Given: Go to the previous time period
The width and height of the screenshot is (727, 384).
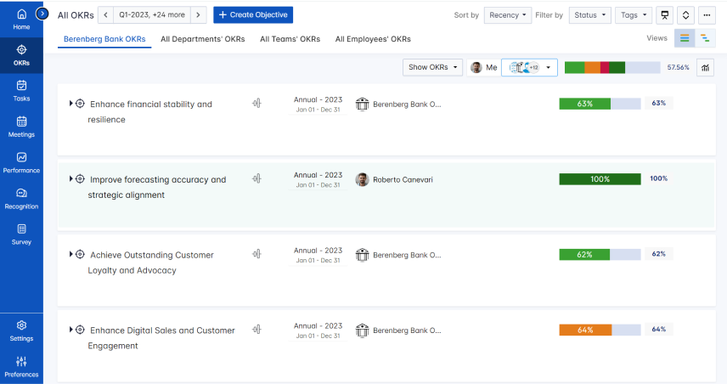Looking at the screenshot, I should click(105, 14).
